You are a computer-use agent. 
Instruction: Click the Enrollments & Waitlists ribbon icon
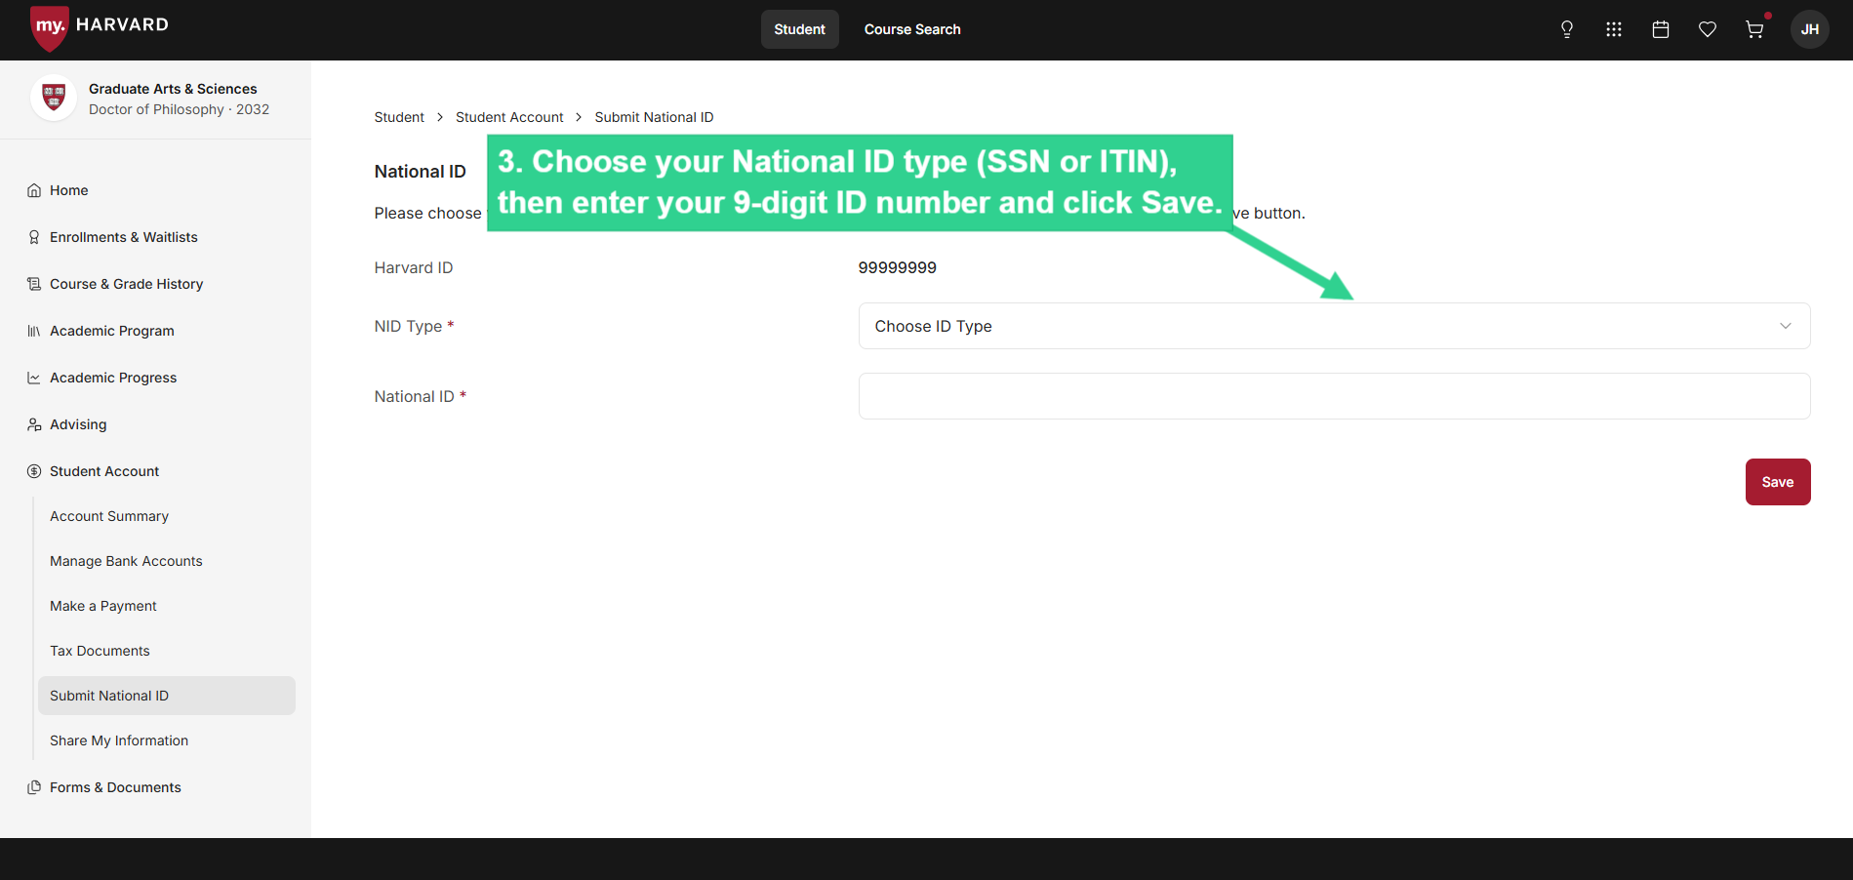[x=34, y=237]
